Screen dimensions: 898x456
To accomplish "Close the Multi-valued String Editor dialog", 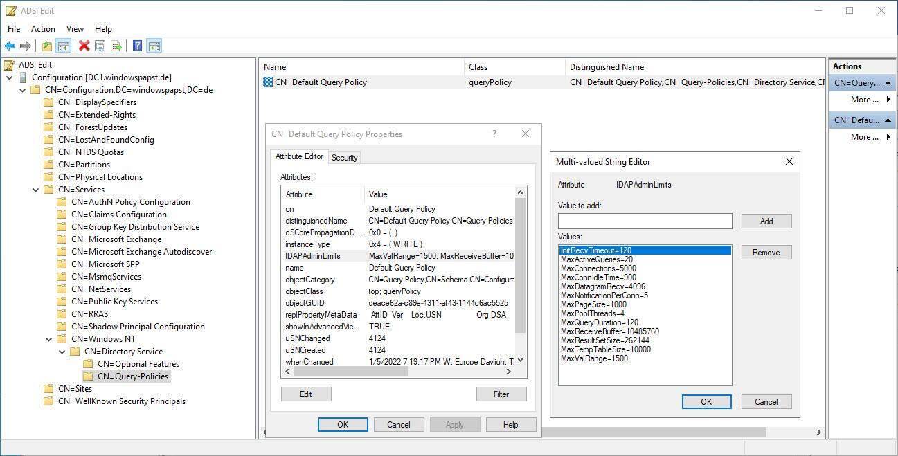I will (x=789, y=161).
